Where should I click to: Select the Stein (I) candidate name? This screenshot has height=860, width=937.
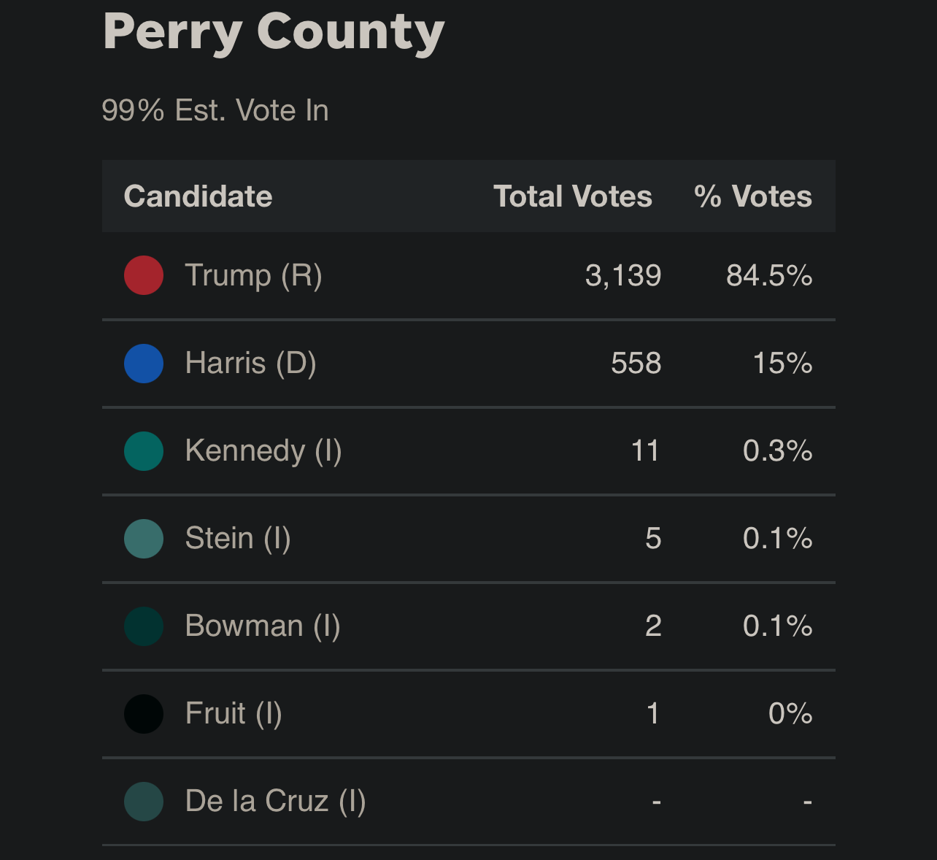tap(238, 539)
